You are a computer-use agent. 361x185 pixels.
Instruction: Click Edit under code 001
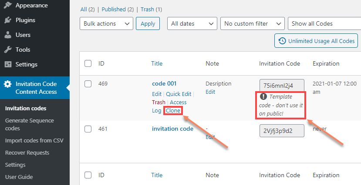coord(157,94)
